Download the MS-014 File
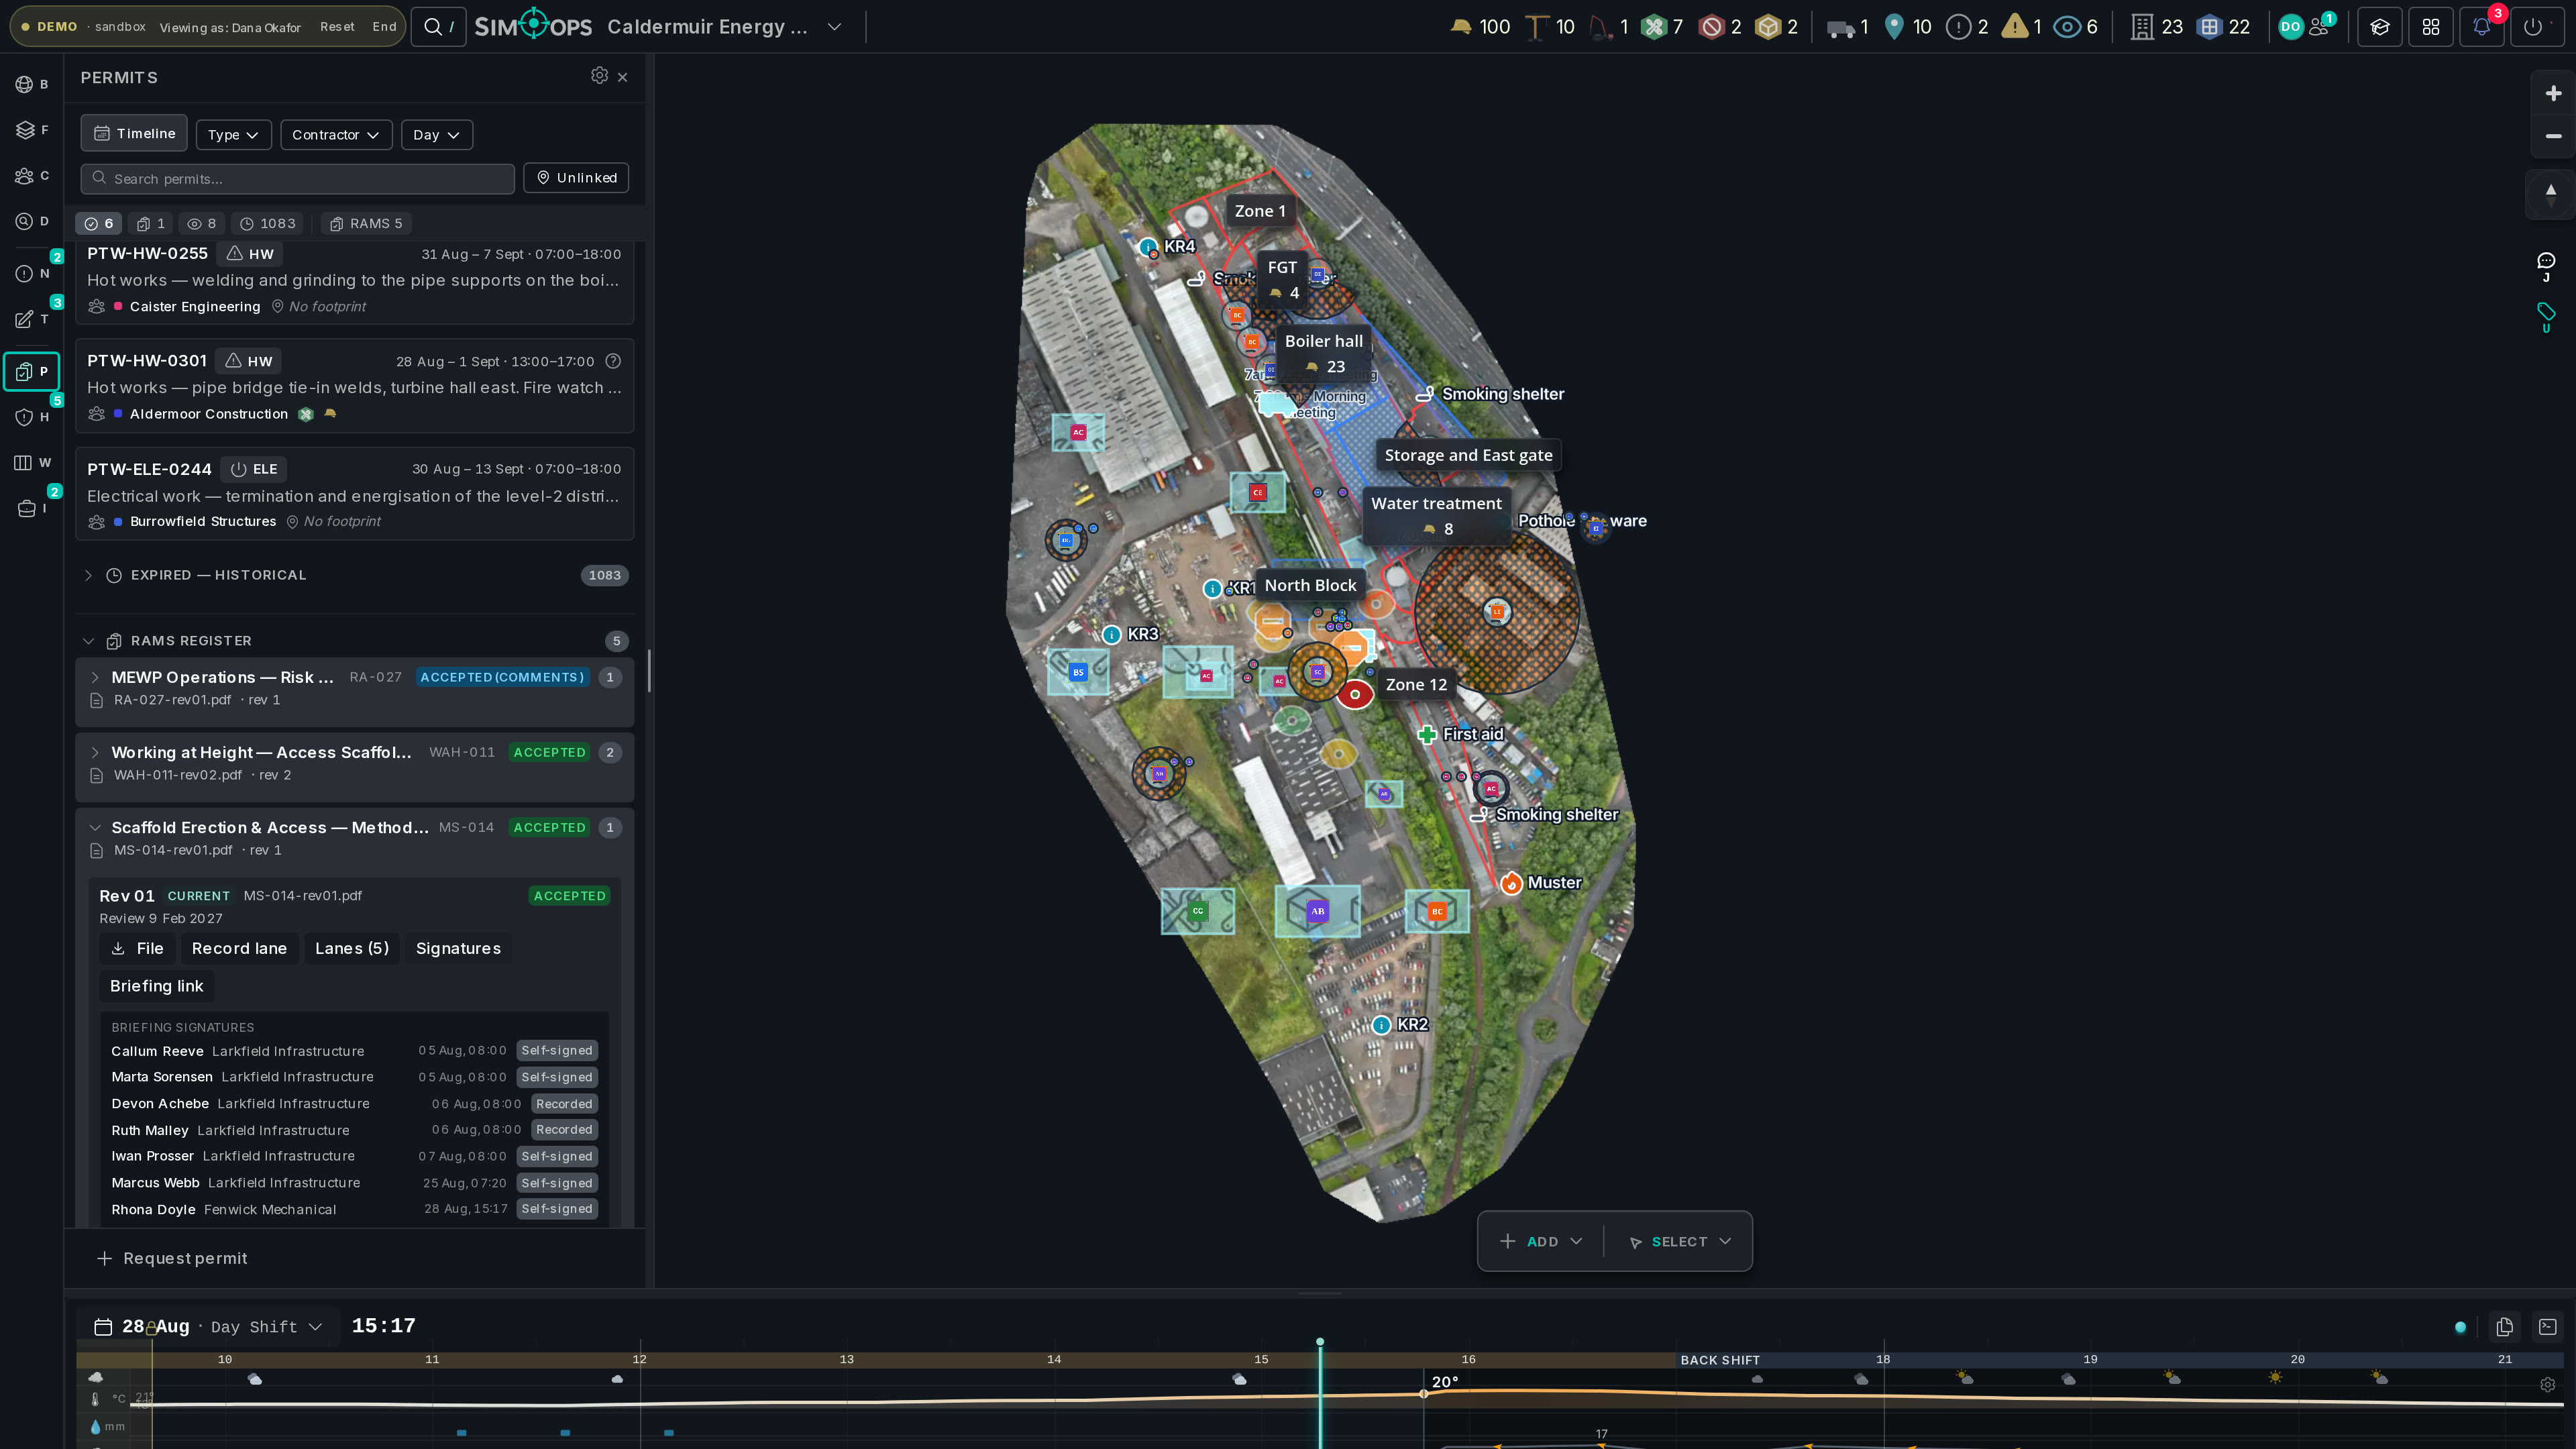2576x1449 pixels. [x=137, y=948]
